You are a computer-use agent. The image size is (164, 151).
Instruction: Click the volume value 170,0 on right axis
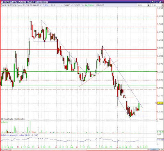(x=160, y=132)
